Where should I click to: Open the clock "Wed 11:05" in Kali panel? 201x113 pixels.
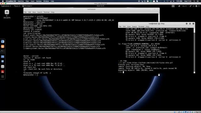(x=100, y=6)
